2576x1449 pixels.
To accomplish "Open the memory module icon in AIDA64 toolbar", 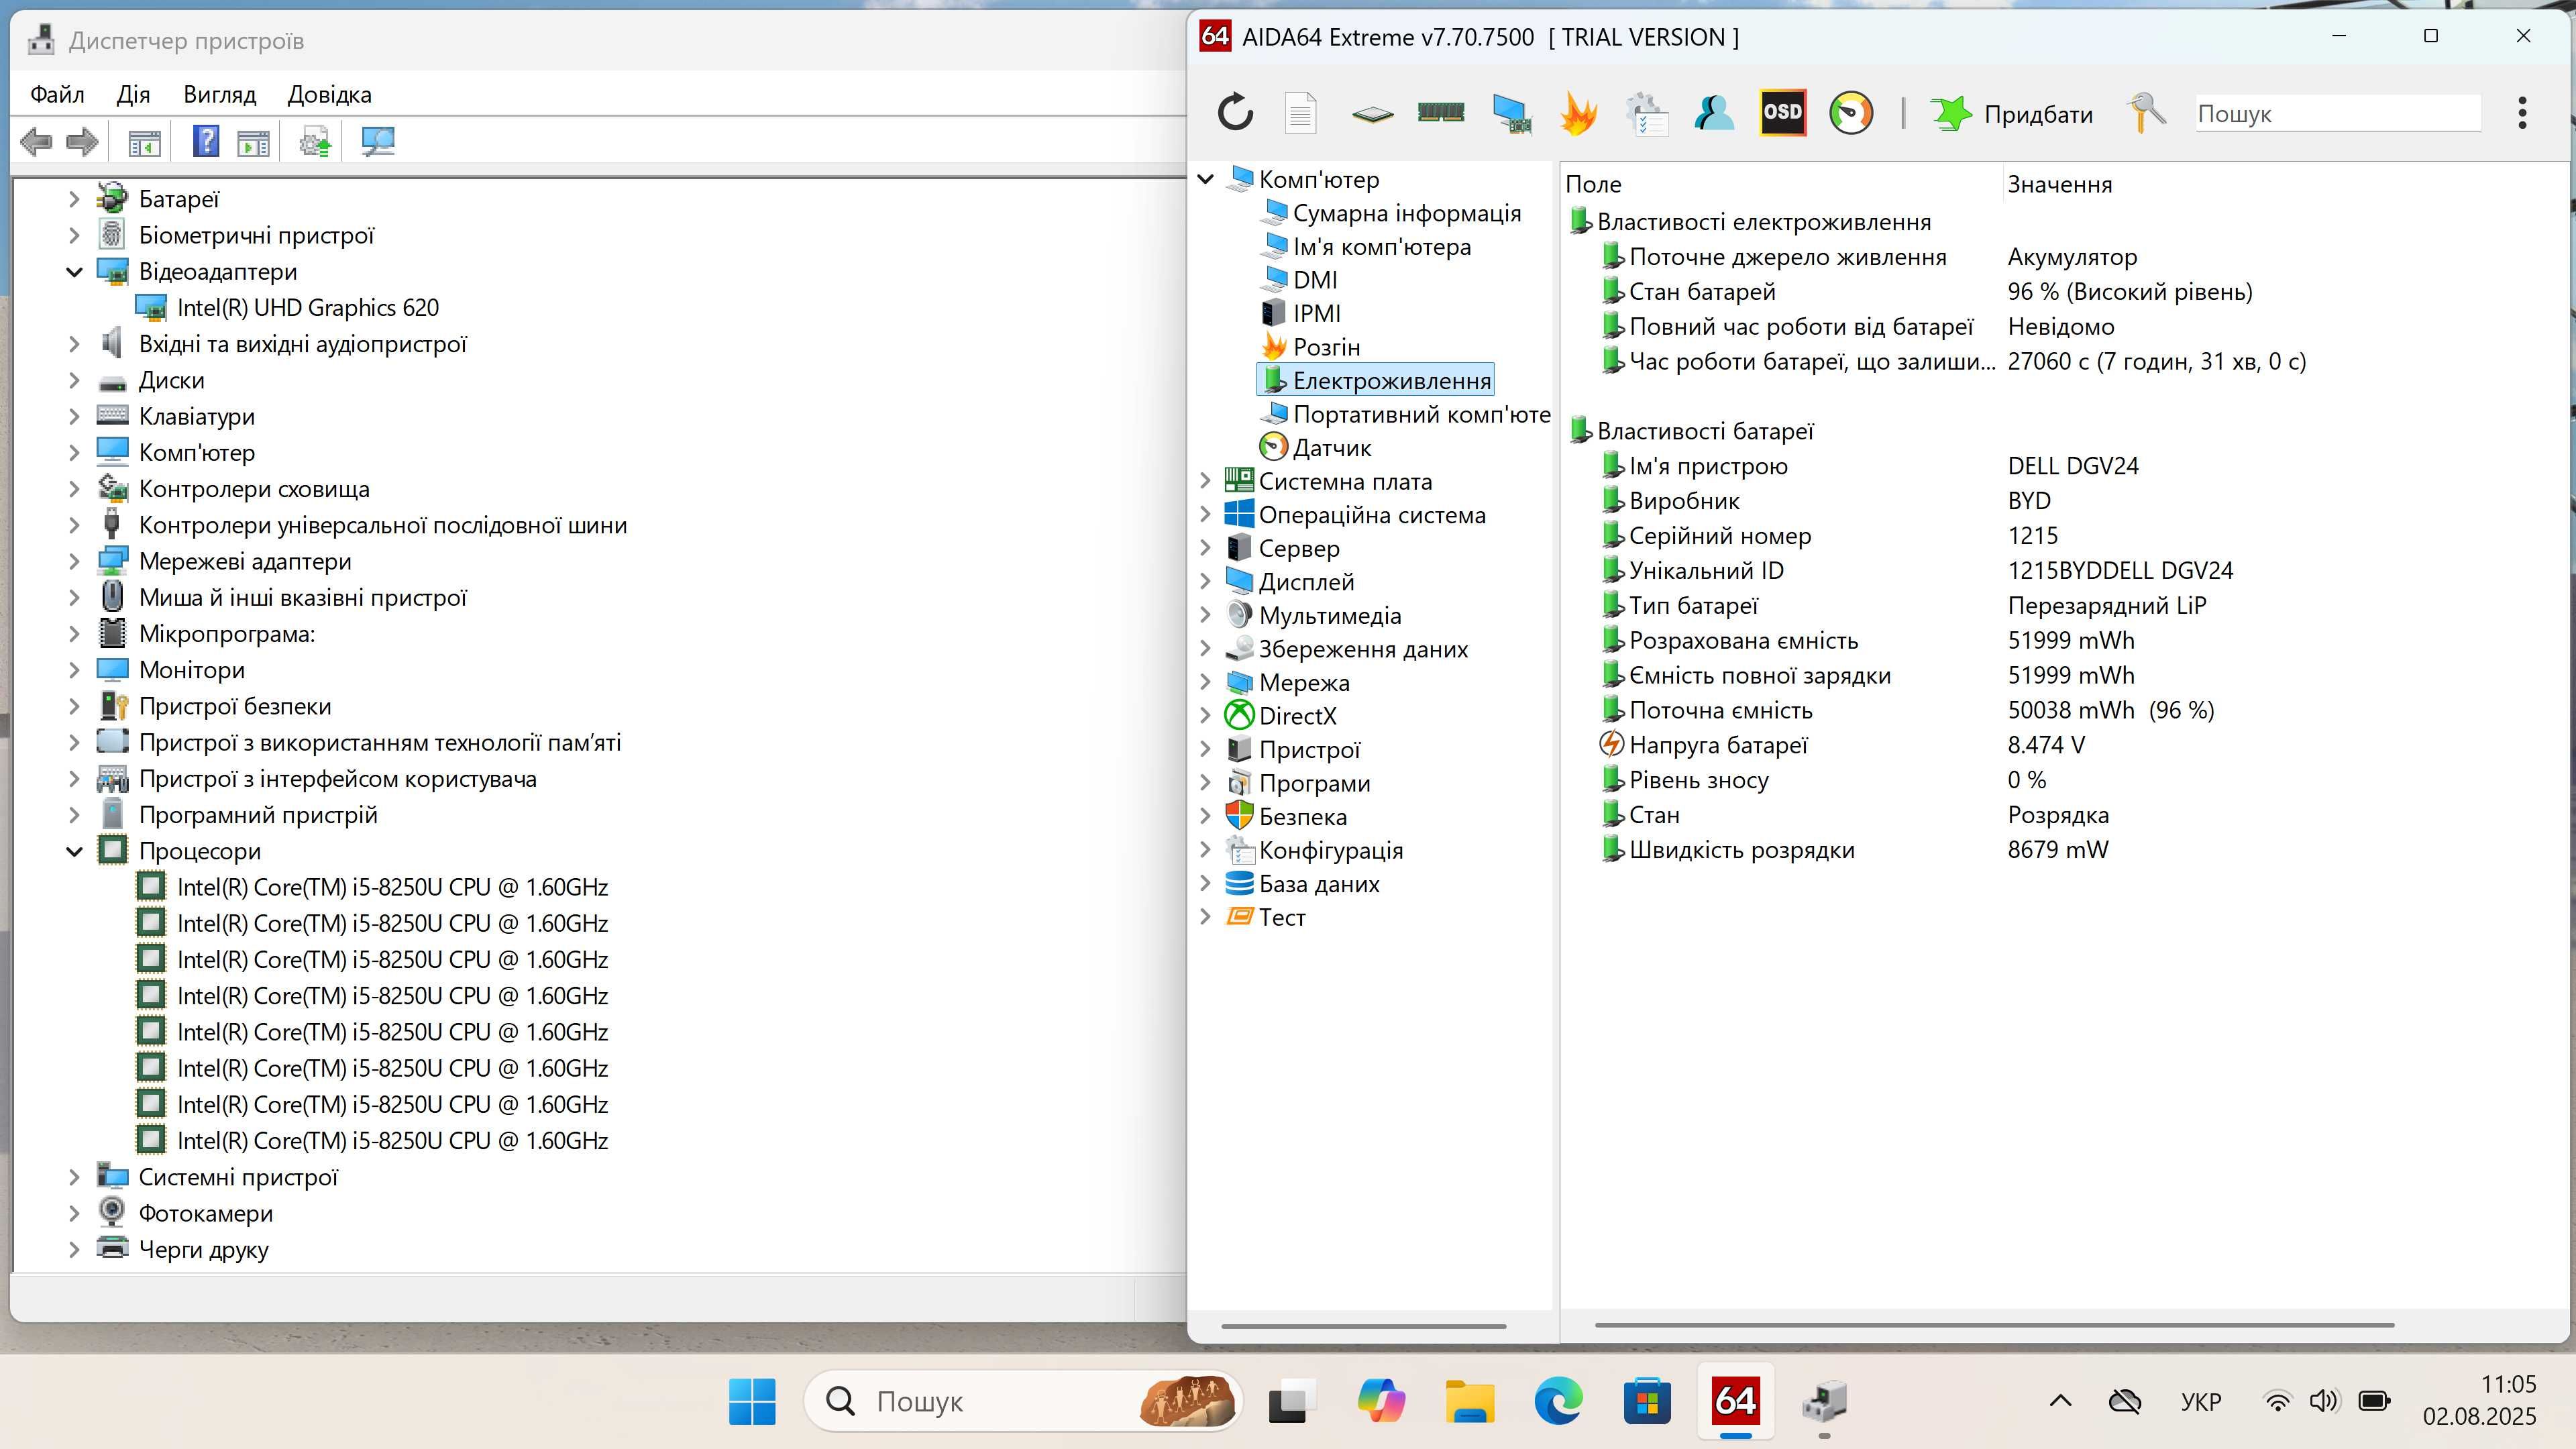I will tap(1441, 112).
